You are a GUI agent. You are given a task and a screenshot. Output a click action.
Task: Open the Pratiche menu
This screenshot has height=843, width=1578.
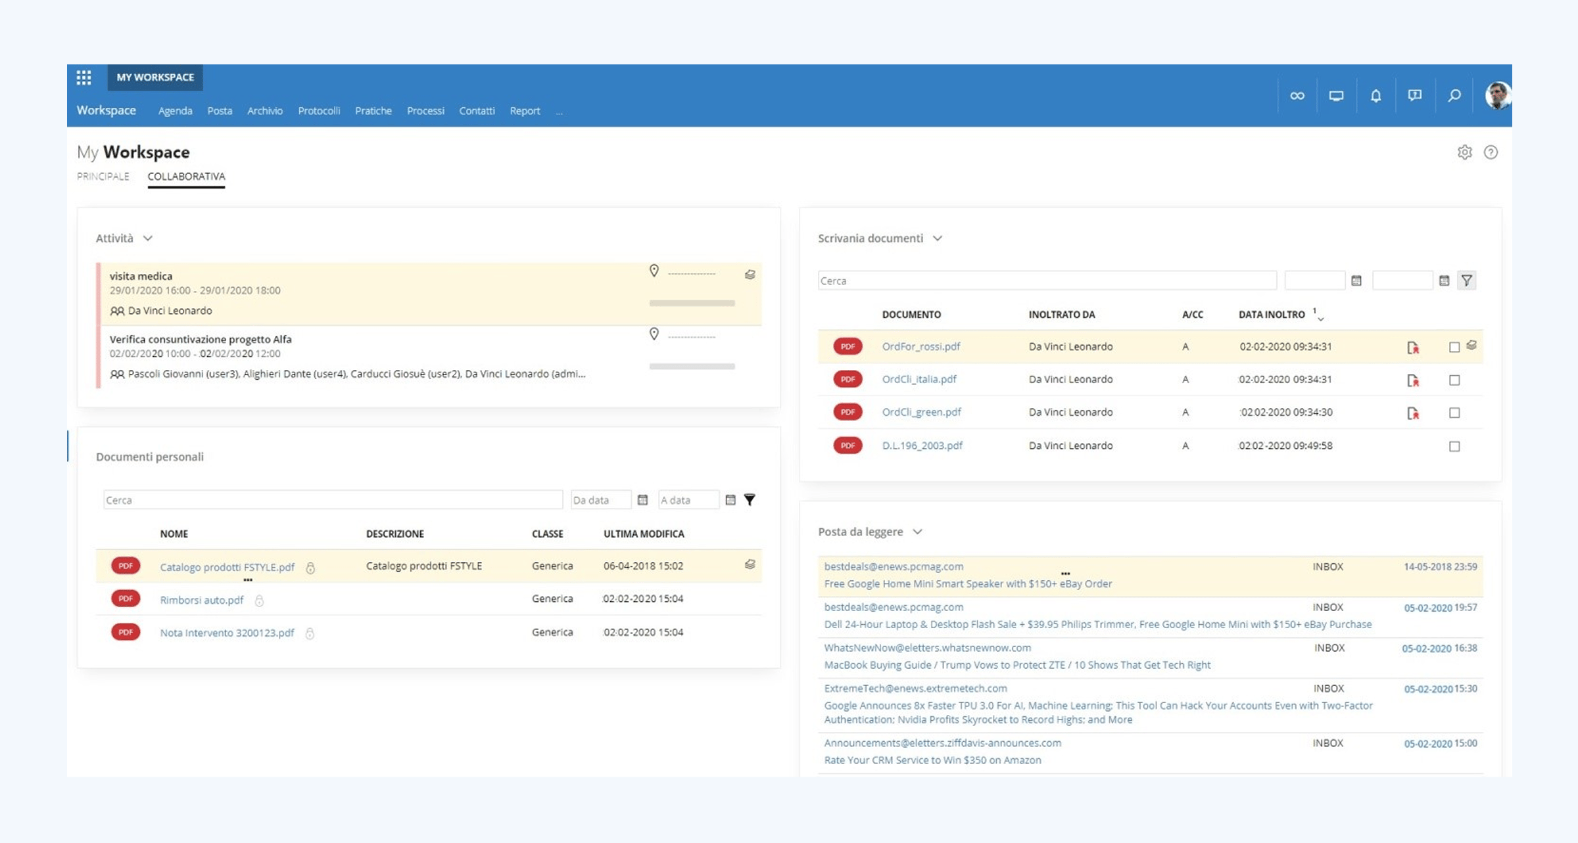tap(373, 111)
